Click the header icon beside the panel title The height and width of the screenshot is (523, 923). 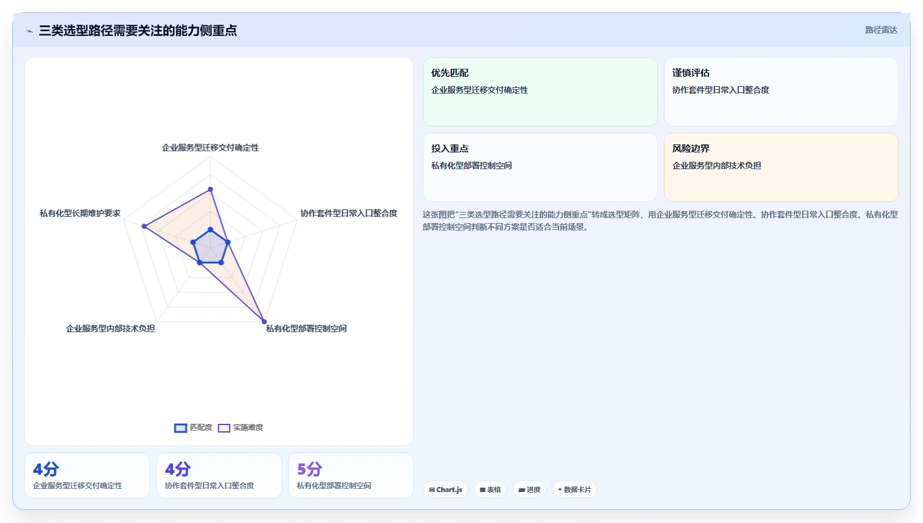[x=29, y=31]
